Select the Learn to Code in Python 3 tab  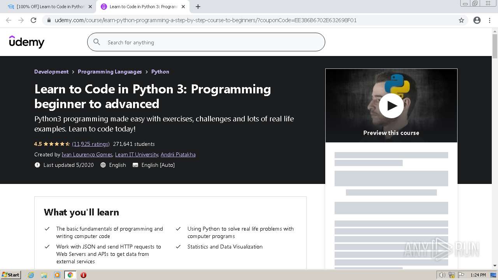143,7
